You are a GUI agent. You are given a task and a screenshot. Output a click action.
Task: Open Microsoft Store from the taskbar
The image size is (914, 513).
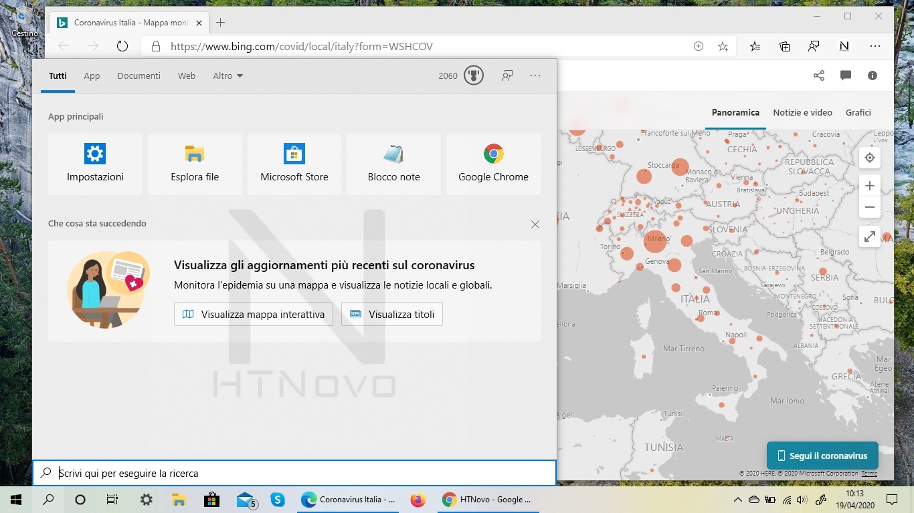tap(211, 499)
